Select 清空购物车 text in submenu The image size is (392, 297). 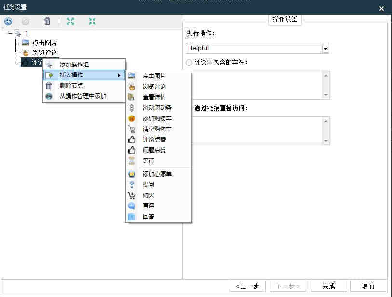[x=157, y=129]
